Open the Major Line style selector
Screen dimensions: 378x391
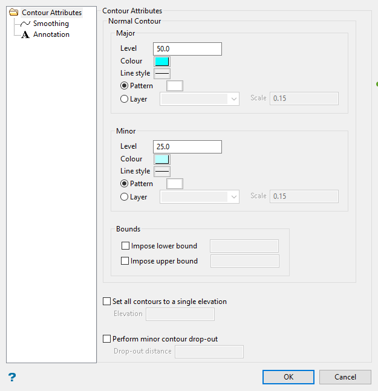pyautogui.click(x=162, y=74)
